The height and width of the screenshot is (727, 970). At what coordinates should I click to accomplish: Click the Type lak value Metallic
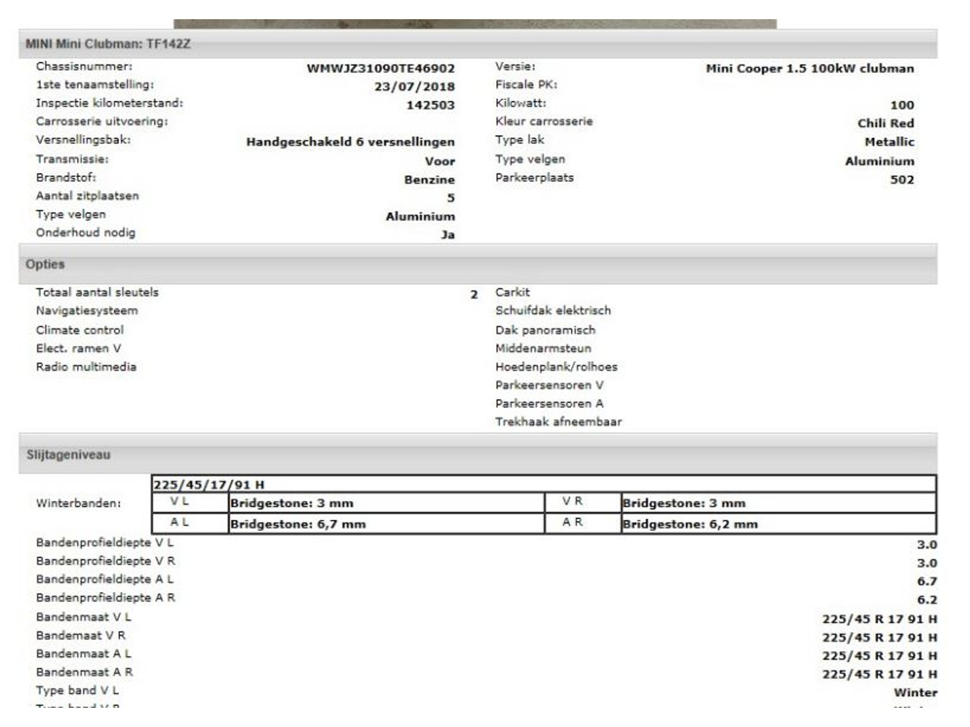[889, 142]
